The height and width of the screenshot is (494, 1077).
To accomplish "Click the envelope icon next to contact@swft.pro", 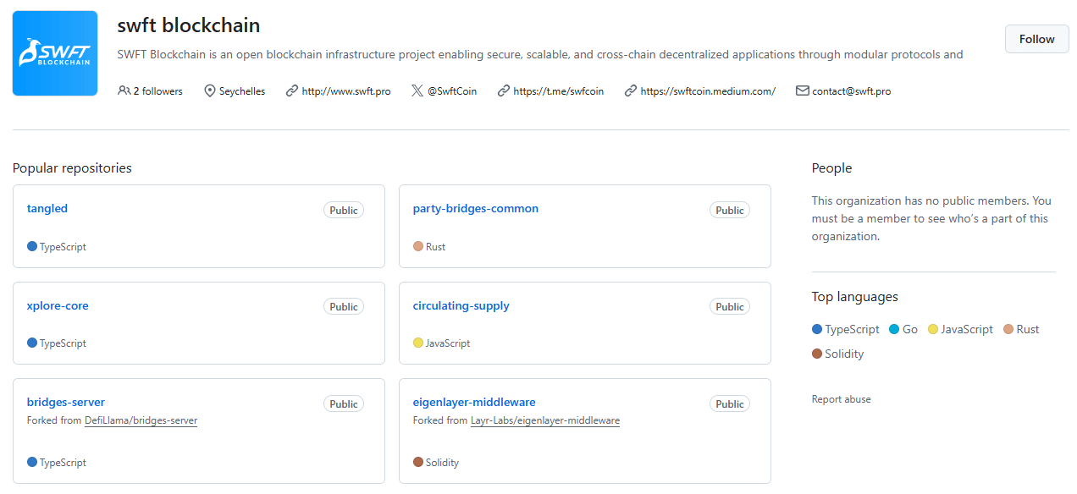I will pos(802,91).
